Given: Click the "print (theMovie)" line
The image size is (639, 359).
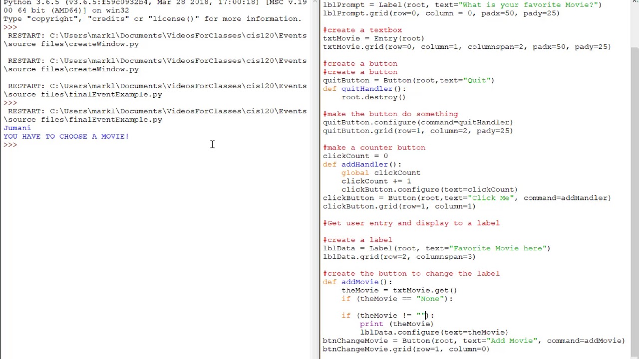Looking at the screenshot, I should pos(397,324).
